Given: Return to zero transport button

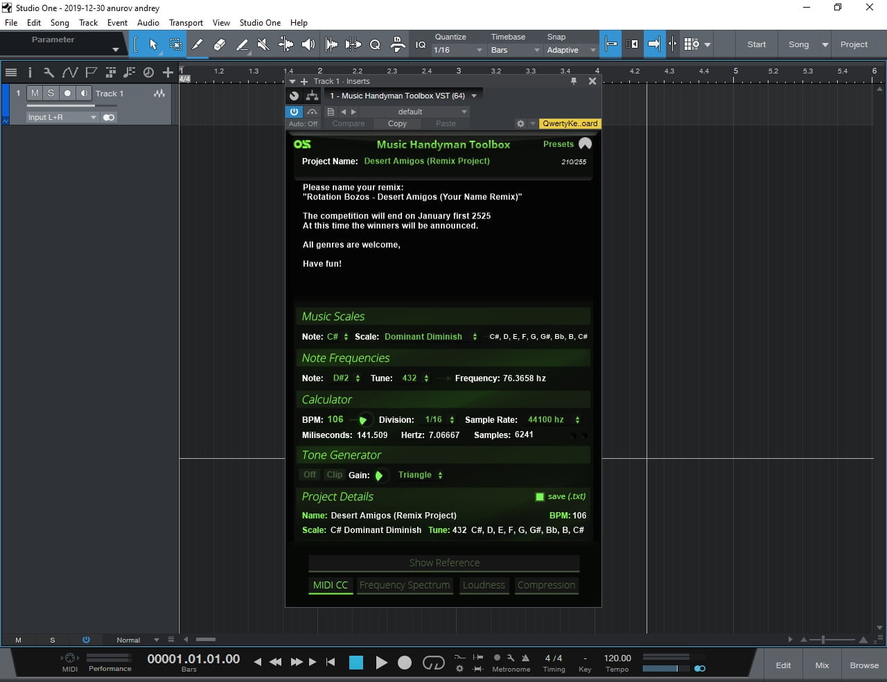Looking at the screenshot, I should pos(331,662).
